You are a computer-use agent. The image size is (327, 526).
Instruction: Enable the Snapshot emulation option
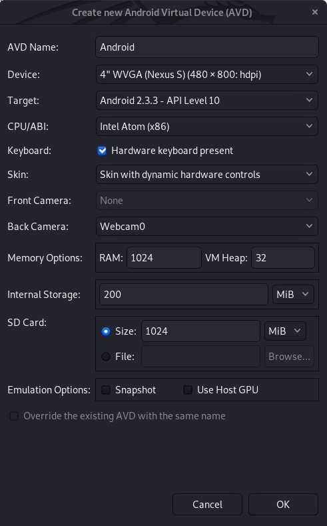coord(106,390)
